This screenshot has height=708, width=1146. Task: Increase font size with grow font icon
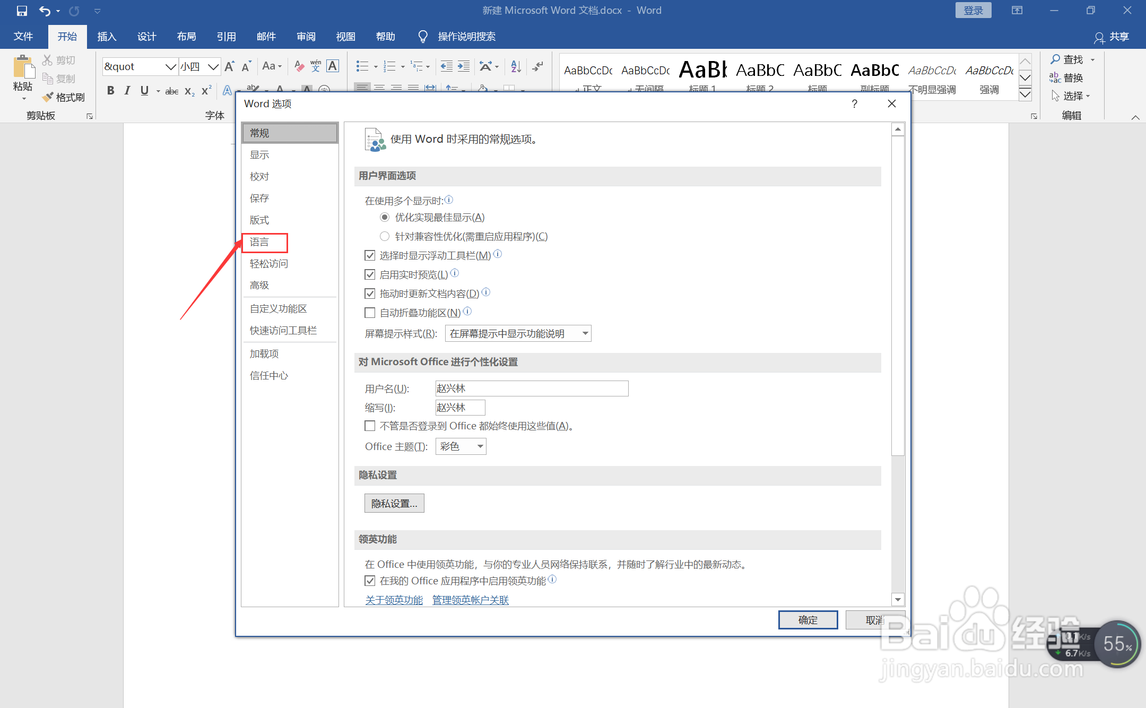click(x=230, y=66)
